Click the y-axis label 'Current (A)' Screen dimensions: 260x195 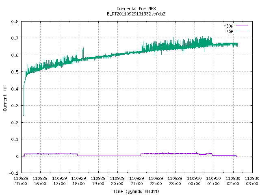tap(5, 97)
